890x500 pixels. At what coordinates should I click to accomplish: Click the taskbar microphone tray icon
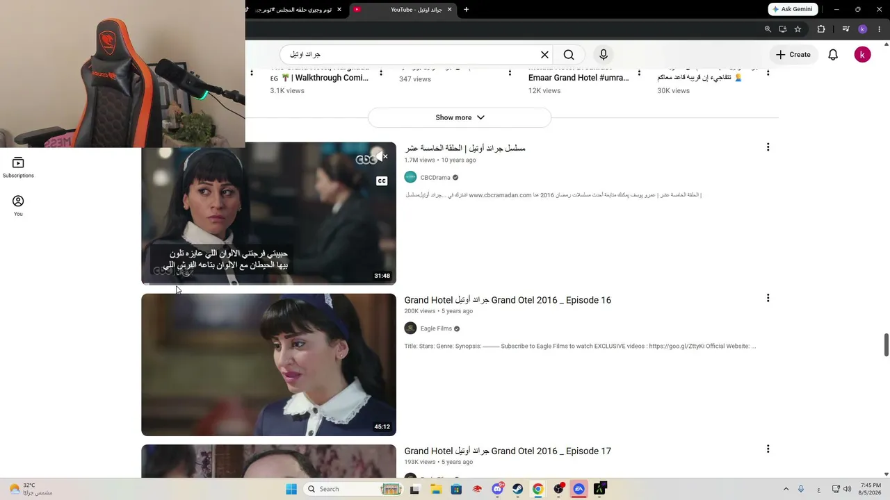(801, 489)
